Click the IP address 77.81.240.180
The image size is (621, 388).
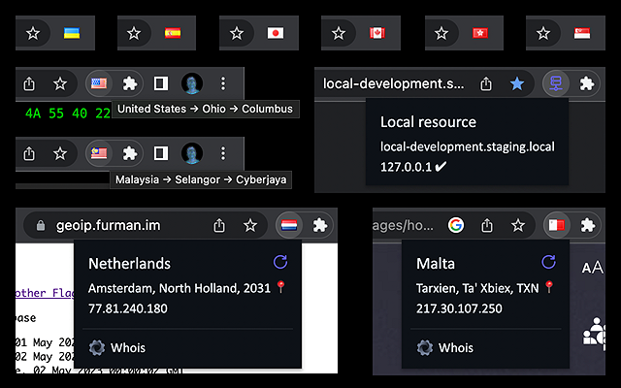[x=127, y=308]
